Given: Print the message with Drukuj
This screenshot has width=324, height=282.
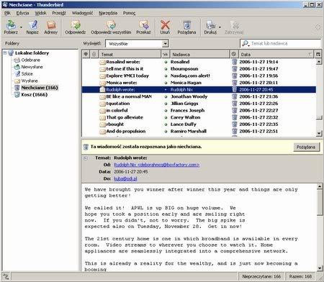Looking at the screenshot, I should pyautogui.click(x=210, y=27).
